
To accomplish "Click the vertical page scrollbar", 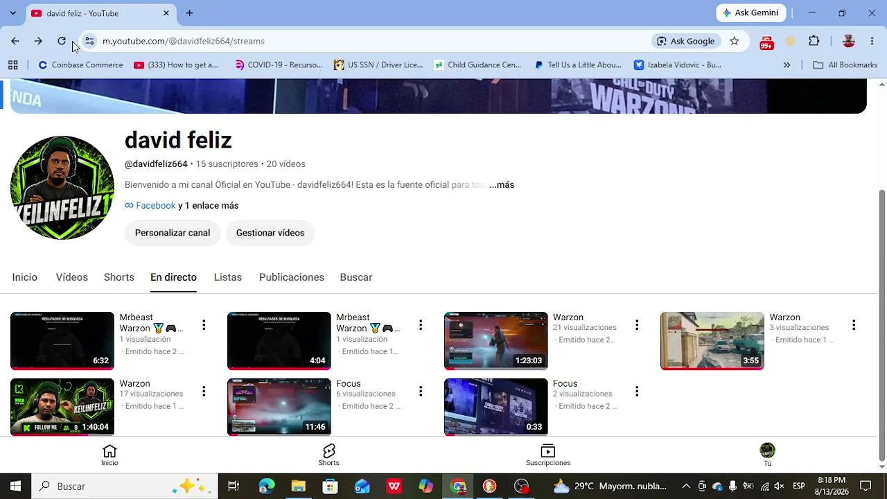I will 881,326.
